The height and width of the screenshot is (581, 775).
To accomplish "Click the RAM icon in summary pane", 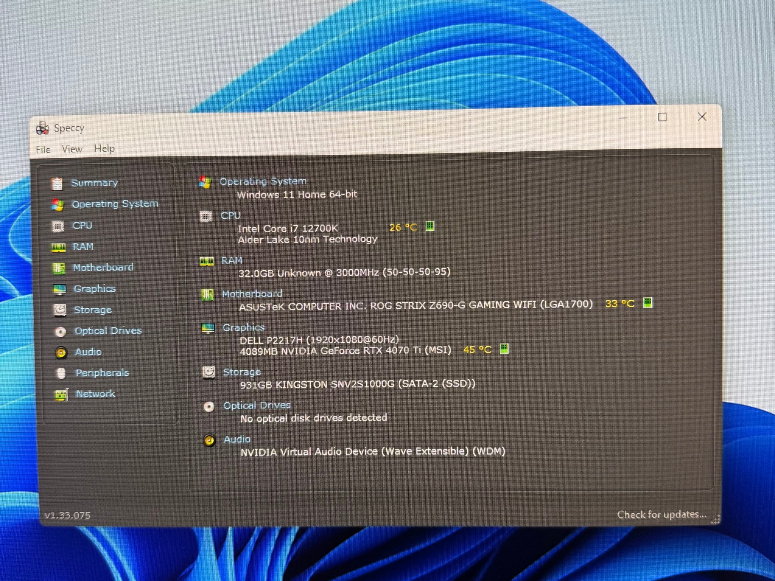I will point(207,261).
